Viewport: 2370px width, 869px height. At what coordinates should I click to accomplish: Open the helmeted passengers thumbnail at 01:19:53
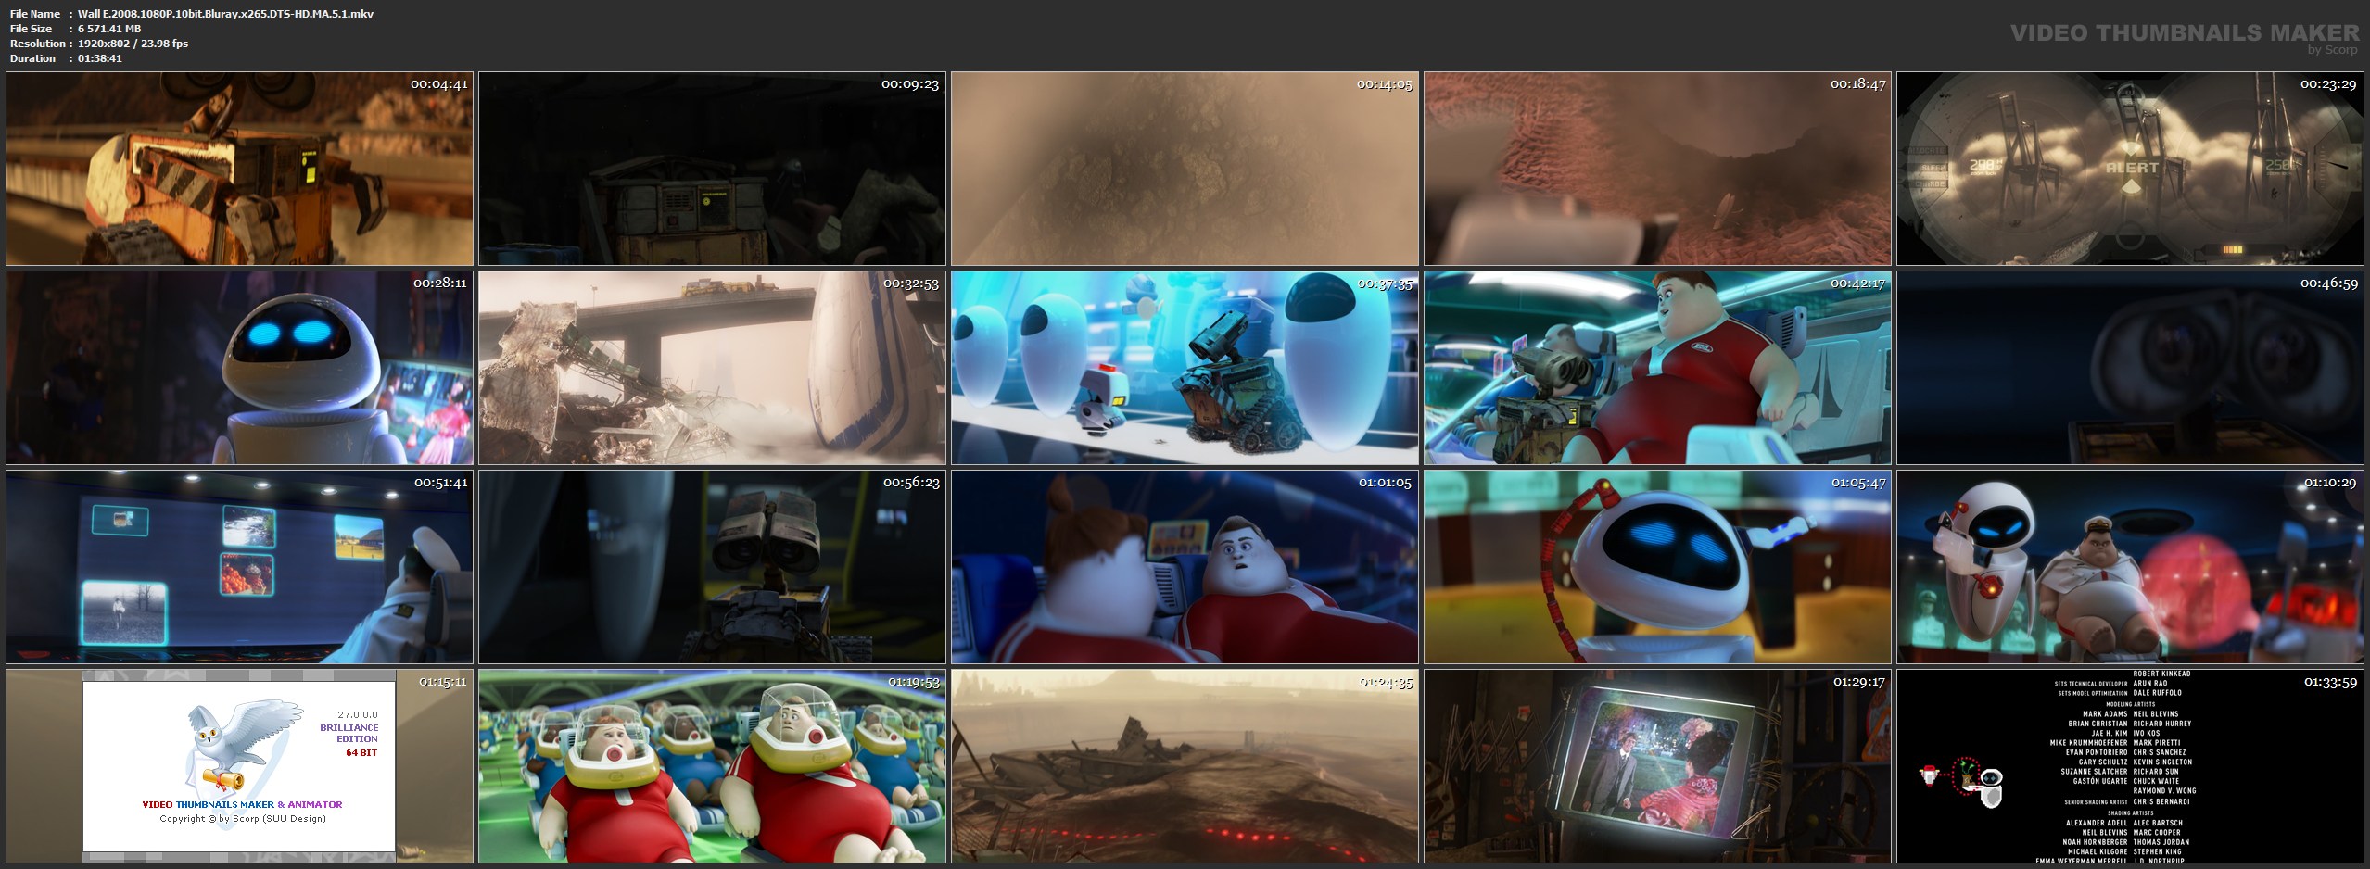click(712, 766)
